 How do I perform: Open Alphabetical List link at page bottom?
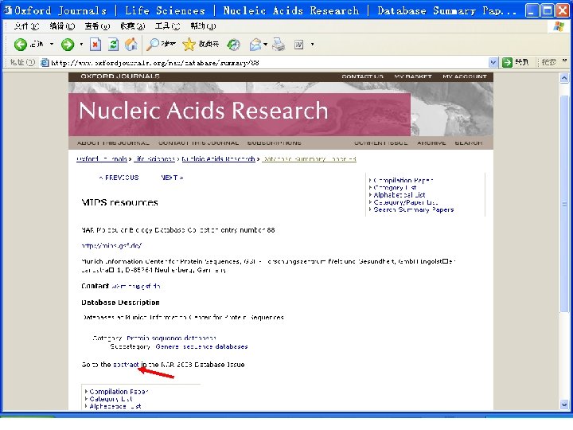click(x=115, y=406)
